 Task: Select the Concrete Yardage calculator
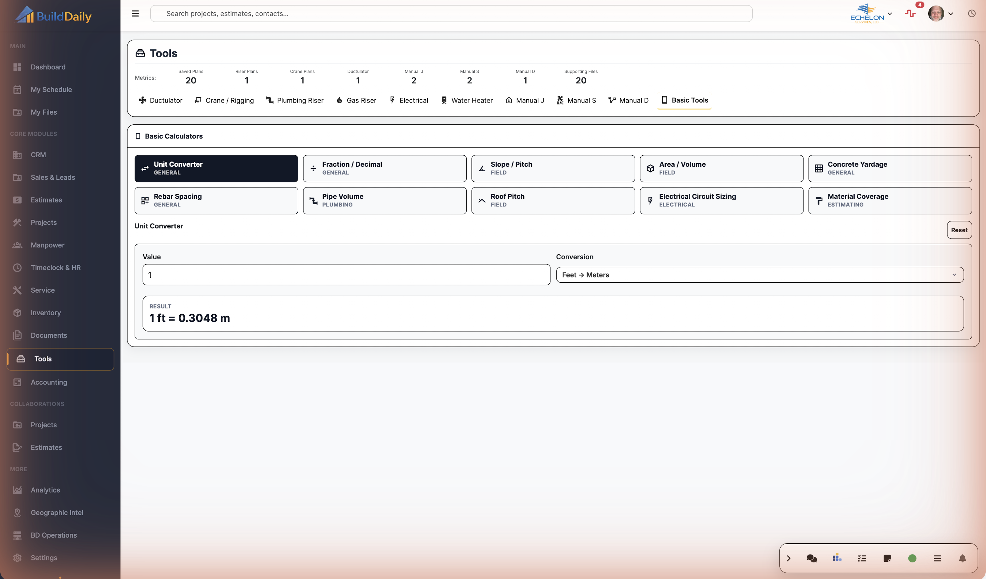point(890,168)
